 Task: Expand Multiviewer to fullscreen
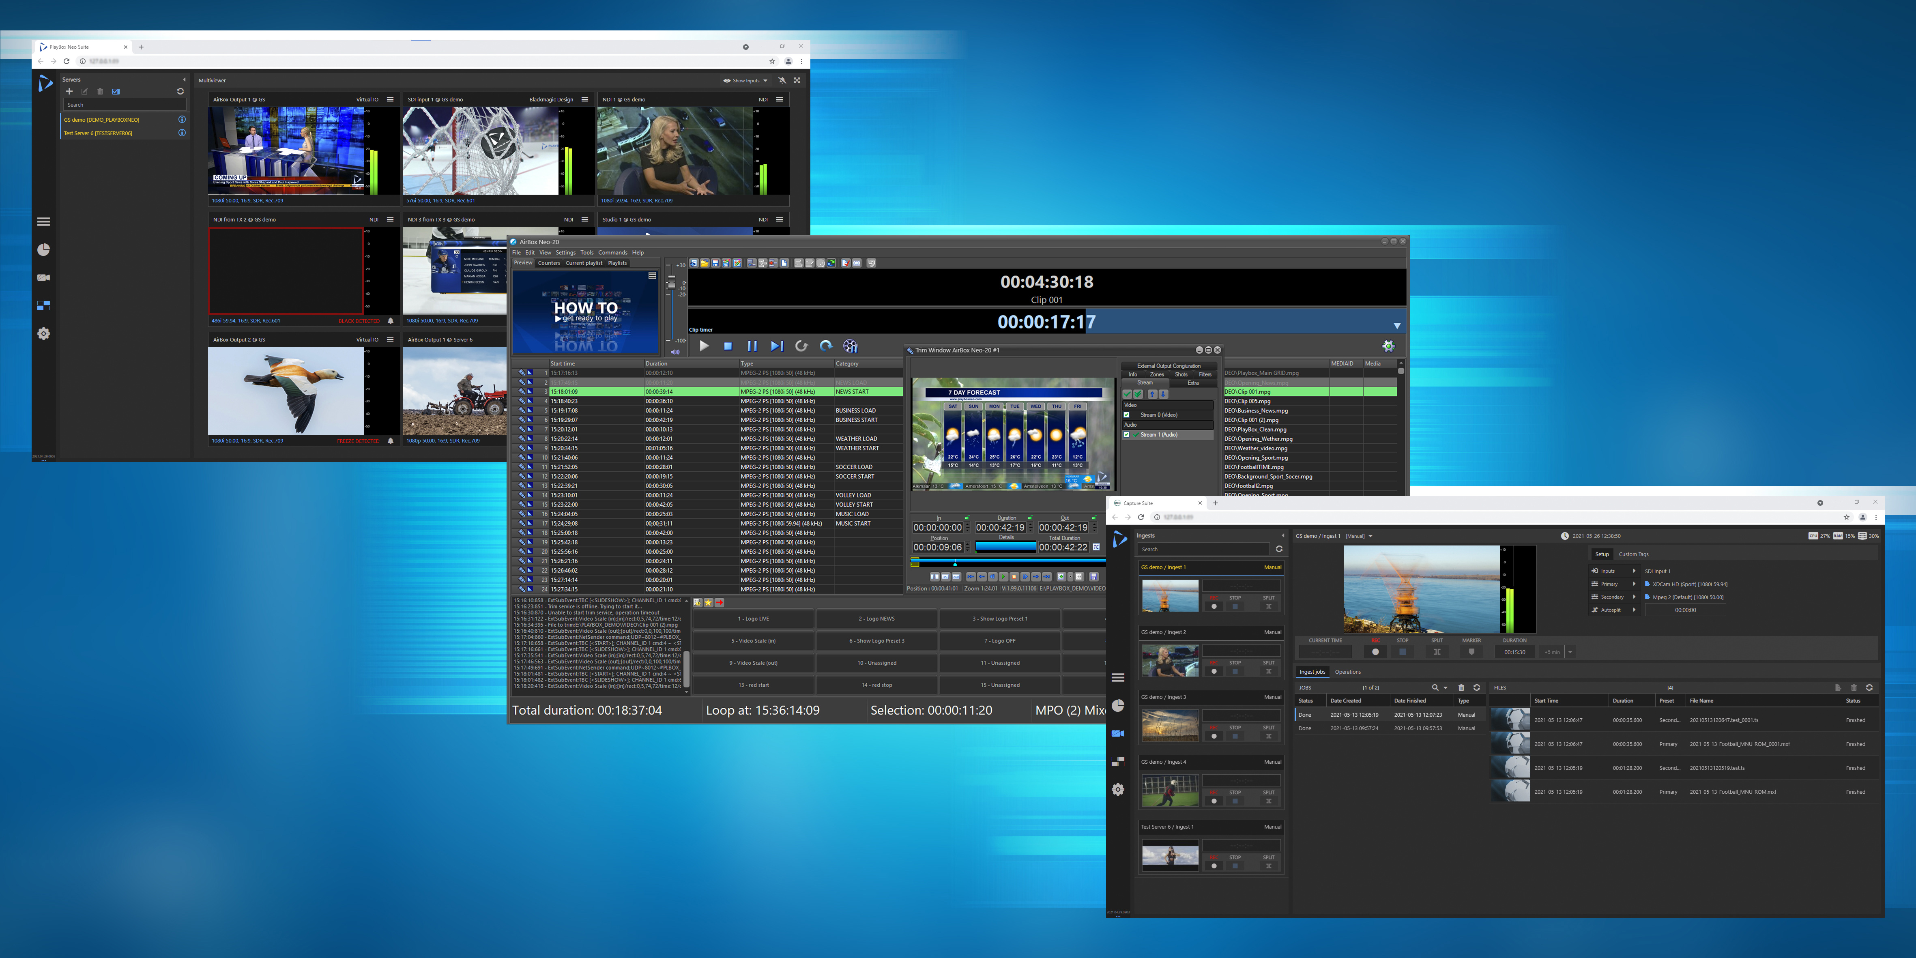pyautogui.click(x=797, y=80)
